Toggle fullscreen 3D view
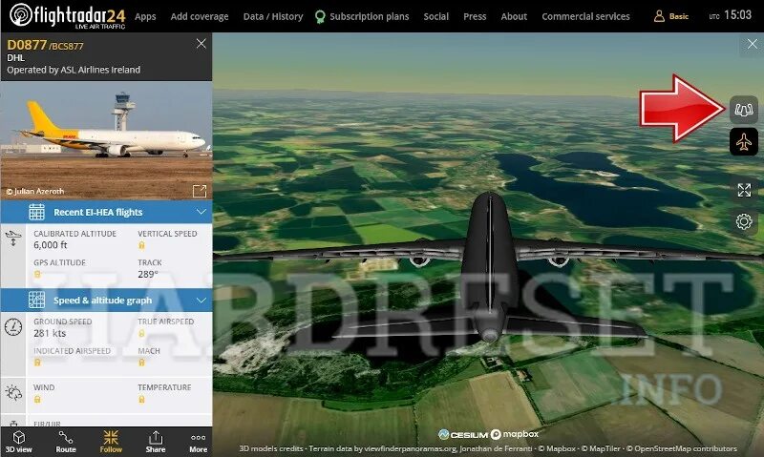Viewport: 764px width, 457px height. pyautogui.click(x=744, y=190)
